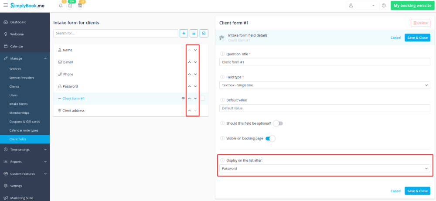The height and width of the screenshot is (201, 436).
Task: Toggle 'Should this field be optional?' switch
Action: (278, 123)
